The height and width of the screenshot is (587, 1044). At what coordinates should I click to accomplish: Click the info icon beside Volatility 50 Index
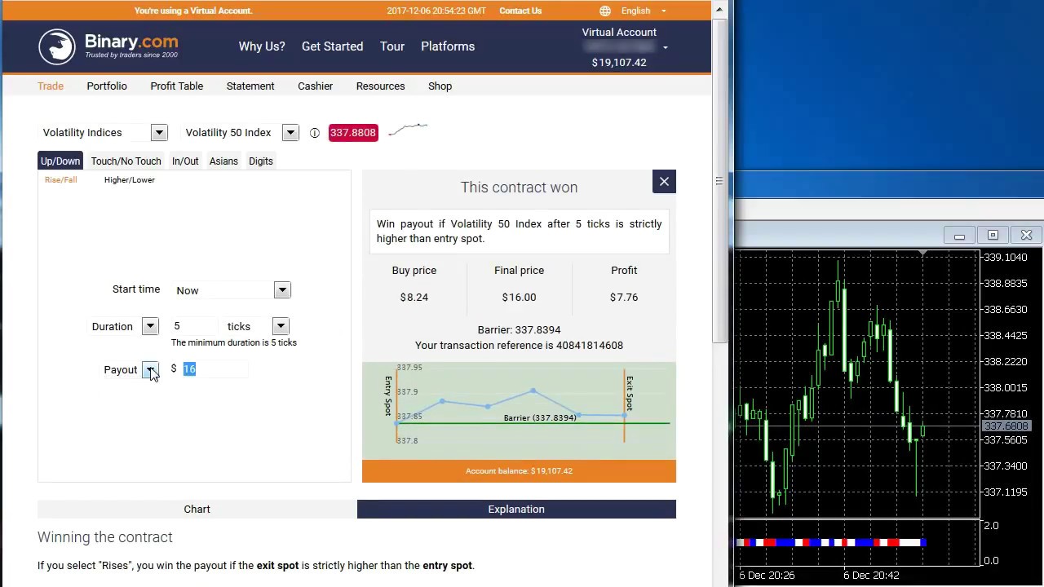click(x=315, y=133)
